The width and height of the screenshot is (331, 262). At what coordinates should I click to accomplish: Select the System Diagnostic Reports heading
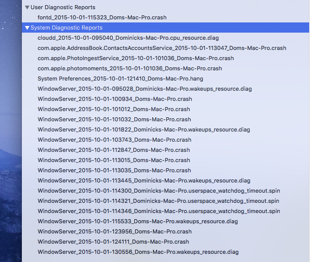point(67,28)
